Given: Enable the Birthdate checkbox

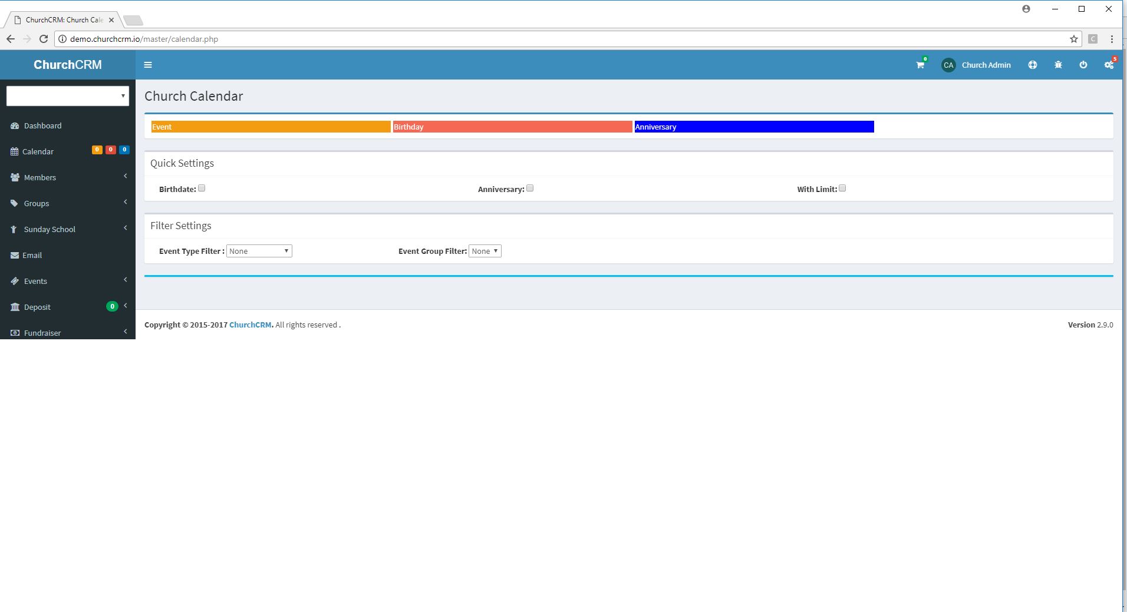Looking at the screenshot, I should pos(202,188).
